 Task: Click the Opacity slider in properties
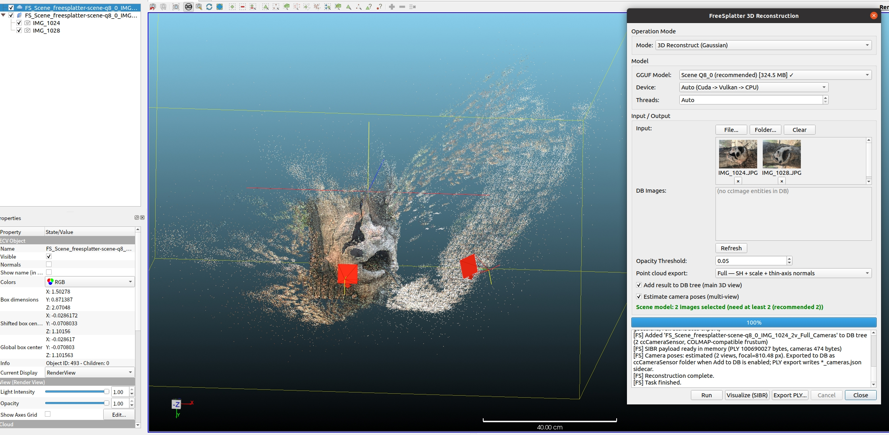[x=77, y=403]
